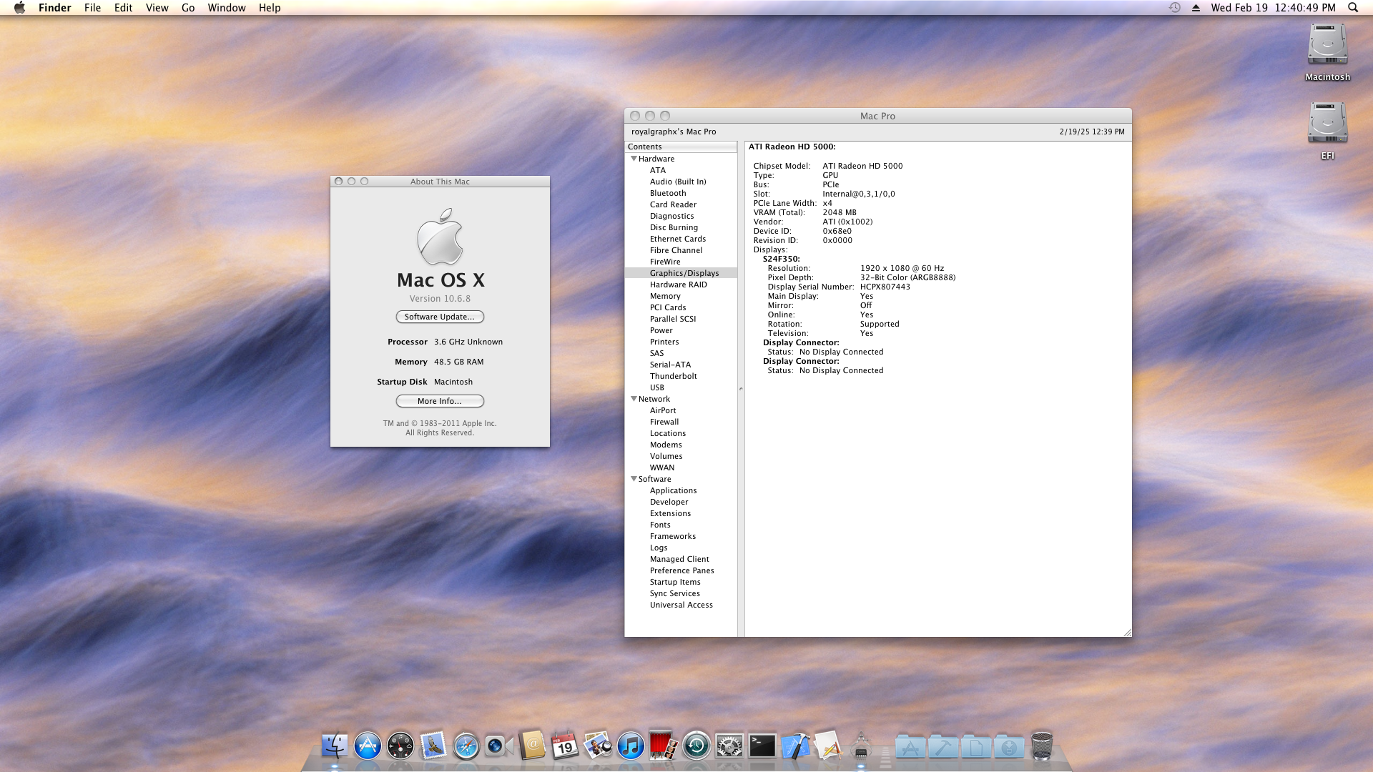Open Address Book in the Dock
Image resolution: width=1373 pixels, height=772 pixels.
tap(532, 746)
